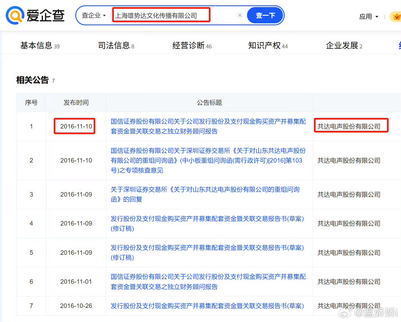Open row 6 announcement 国信证券独立财务顾问报告
This screenshot has width=401, height=322.
tap(208, 282)
